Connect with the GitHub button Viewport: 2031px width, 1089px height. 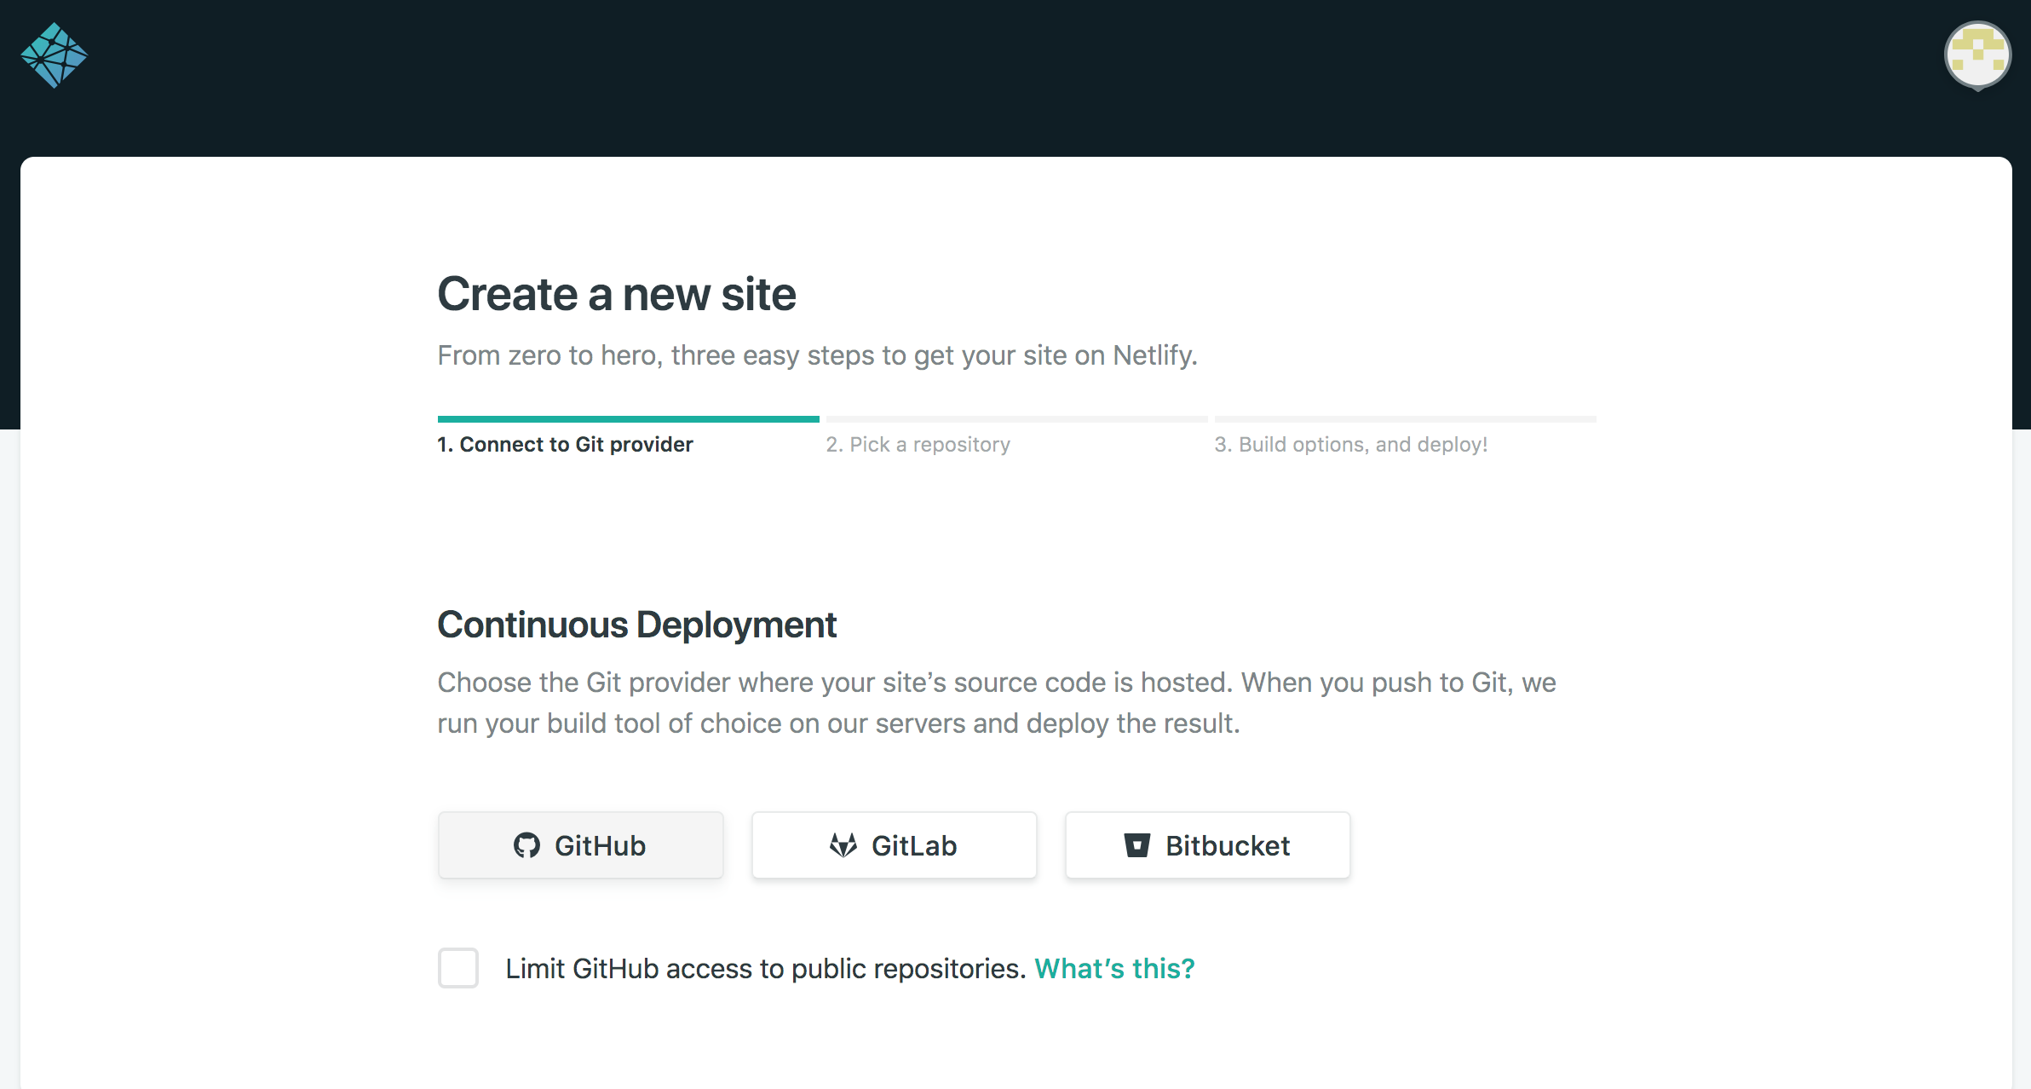tap(580, 845)
